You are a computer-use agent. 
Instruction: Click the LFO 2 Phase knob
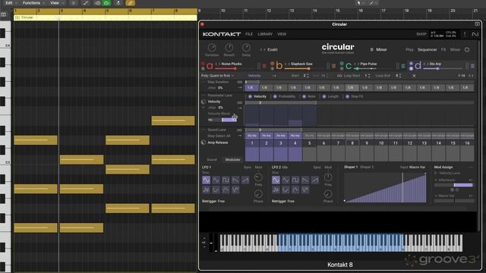(x=328, y=194)
